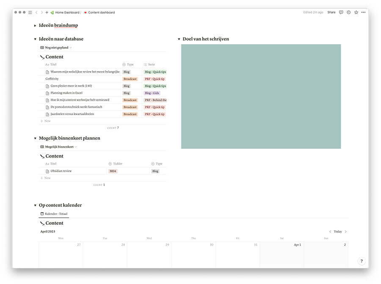Click the Today button on the calendar
Viewport: 381px width, 284px height.
(x=337, y=232)
